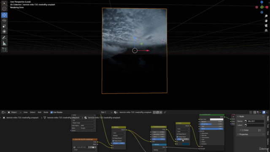This screenshot has width=270, height=152.
Task: Expand Transmission in Principled BSDF
Action: pyautogui.click(x=205, y=138)
